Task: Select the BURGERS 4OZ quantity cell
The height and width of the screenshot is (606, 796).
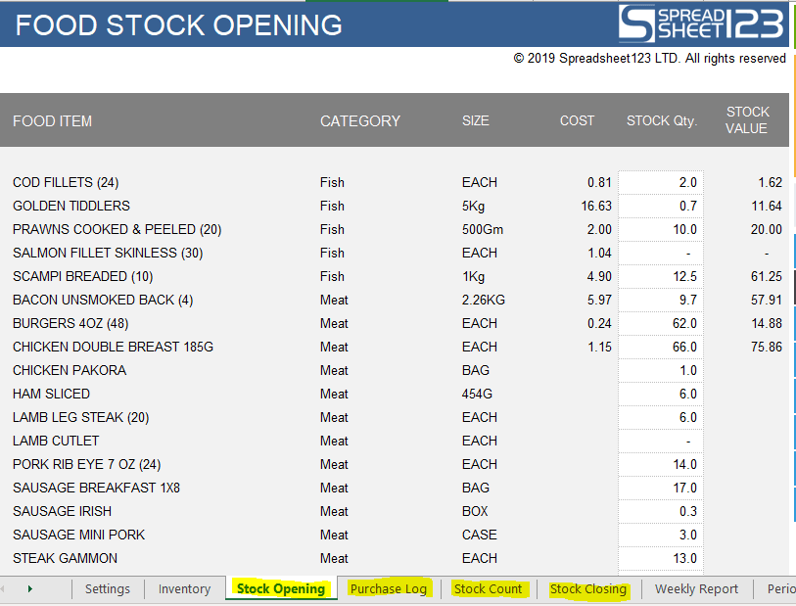Action: (x=661, y=323)
